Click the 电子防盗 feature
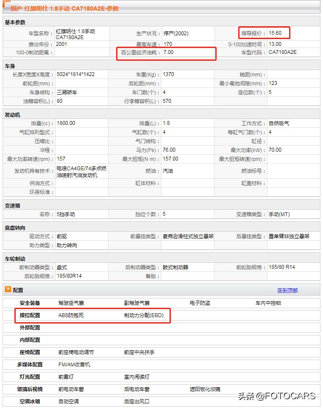 (200, 303)
